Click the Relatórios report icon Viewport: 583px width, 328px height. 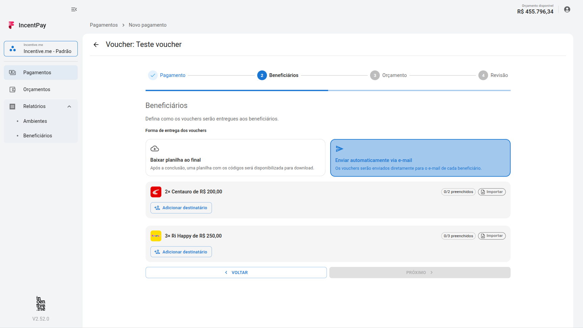pos(13,106)
